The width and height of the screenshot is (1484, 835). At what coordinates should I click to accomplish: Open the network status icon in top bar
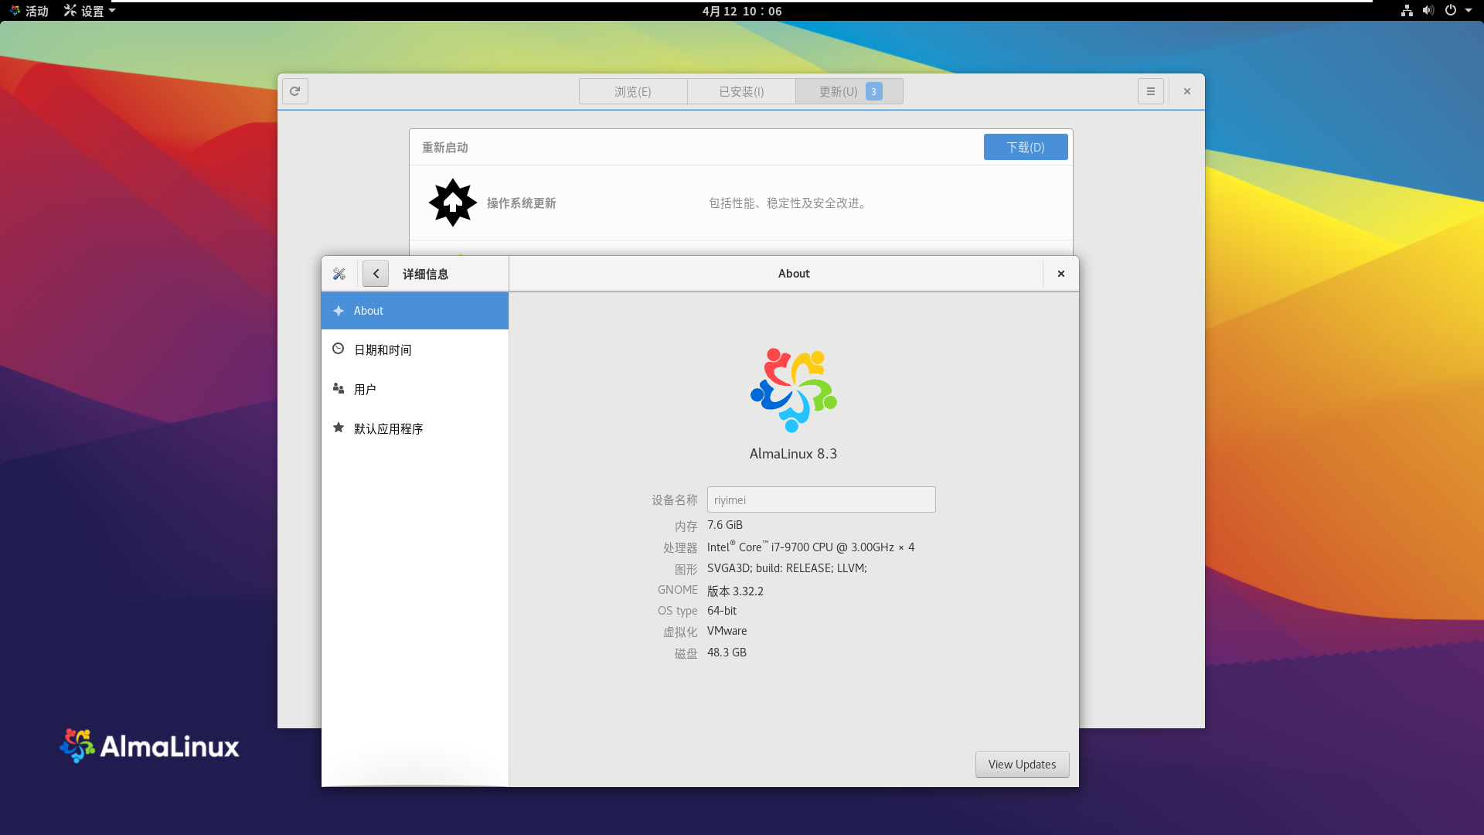1407,11
